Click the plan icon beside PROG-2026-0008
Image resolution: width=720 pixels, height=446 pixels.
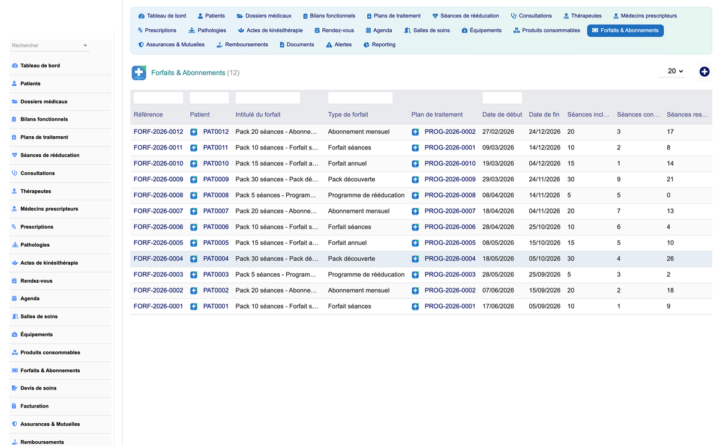[x=415, y=195]
